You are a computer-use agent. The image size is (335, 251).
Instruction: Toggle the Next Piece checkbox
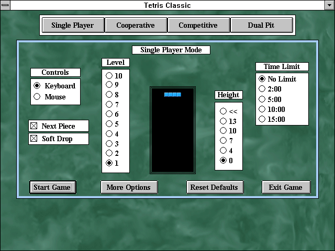tap(58, 126)
